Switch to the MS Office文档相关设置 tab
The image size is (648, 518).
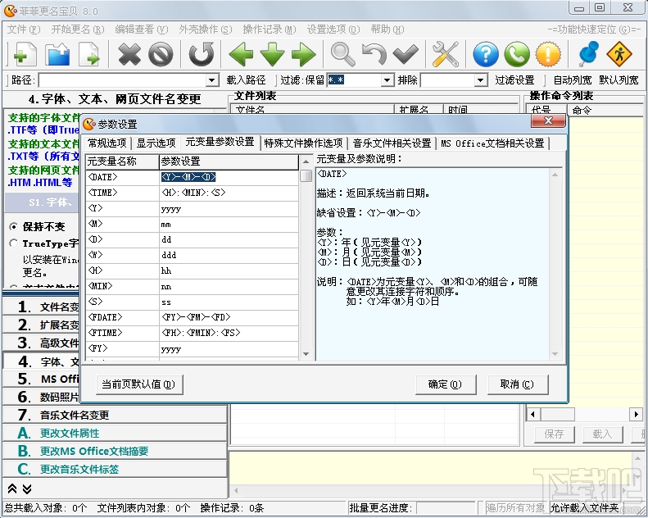click(492, 143)
